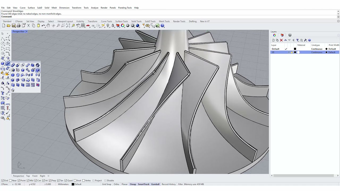Open the Paneling Tools menu

(x=125, y=8)
